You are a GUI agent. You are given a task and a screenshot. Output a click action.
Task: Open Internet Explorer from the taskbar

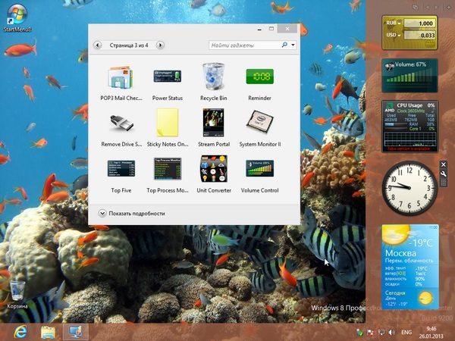[x=21, y=332]
